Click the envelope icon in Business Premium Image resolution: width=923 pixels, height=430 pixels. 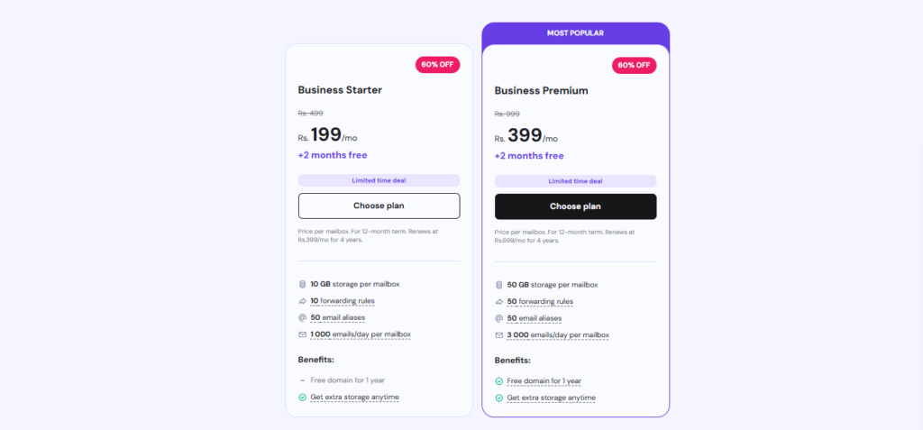pos(499,335)
